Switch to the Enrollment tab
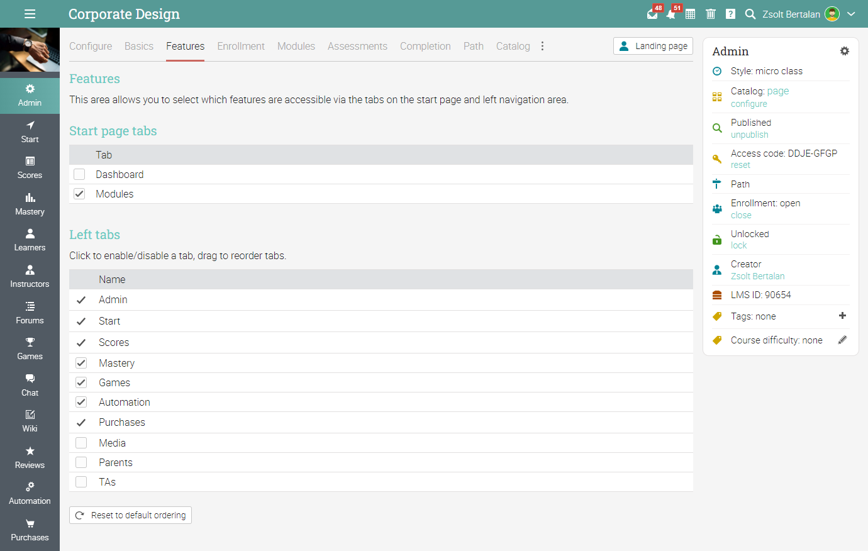868x551 pixels. (241, 46)
